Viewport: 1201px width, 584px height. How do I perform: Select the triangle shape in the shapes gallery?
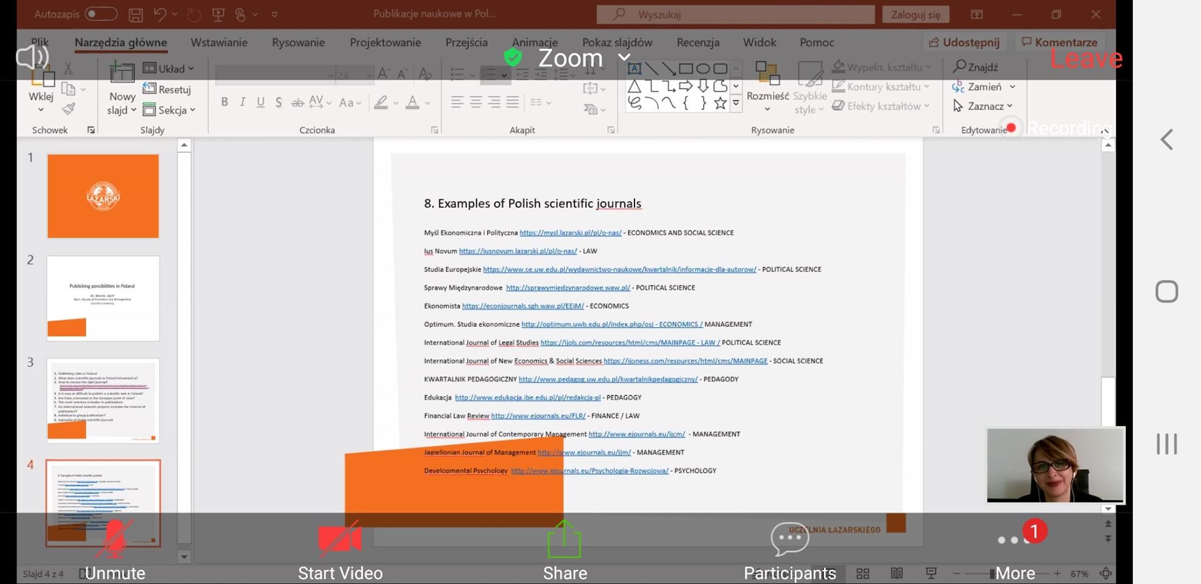634,87
